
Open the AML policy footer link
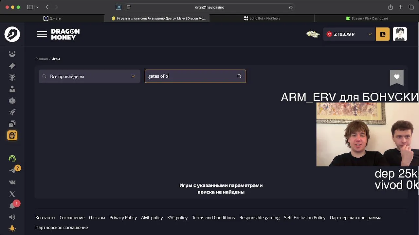152,218
